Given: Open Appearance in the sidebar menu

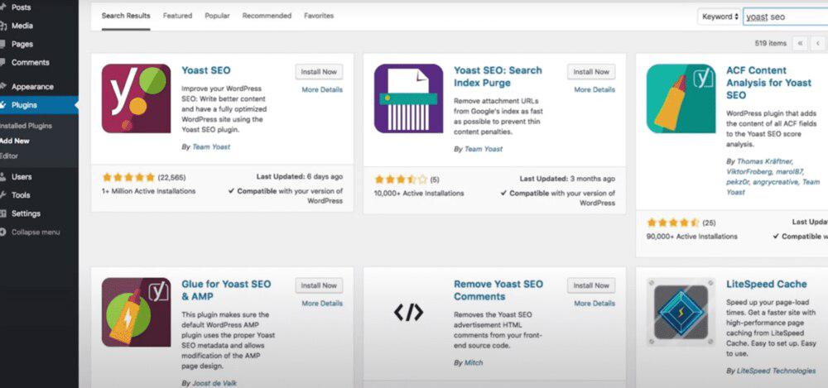Looking at the screenshot, I should pos(32,87).
